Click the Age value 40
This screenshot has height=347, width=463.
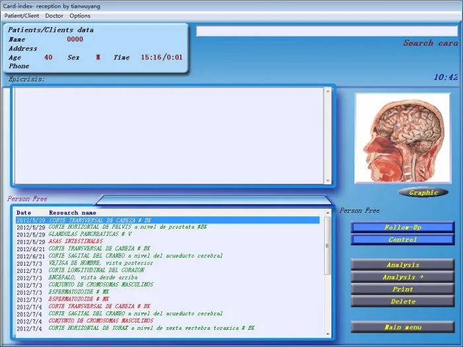click(48, 57)
